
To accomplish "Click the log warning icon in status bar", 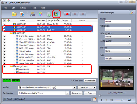I will [95, 99].
